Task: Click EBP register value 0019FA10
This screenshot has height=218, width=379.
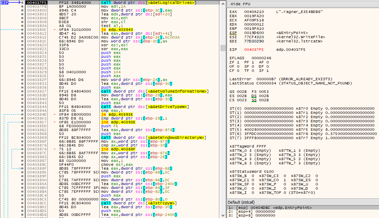Action: 254,28
